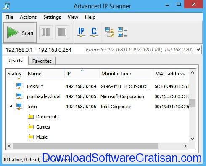Click the 192.168.0.106 IP cell

[81, 107]
